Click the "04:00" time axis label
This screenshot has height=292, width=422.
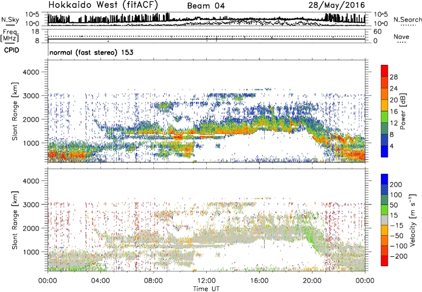(x=101, y=281)
